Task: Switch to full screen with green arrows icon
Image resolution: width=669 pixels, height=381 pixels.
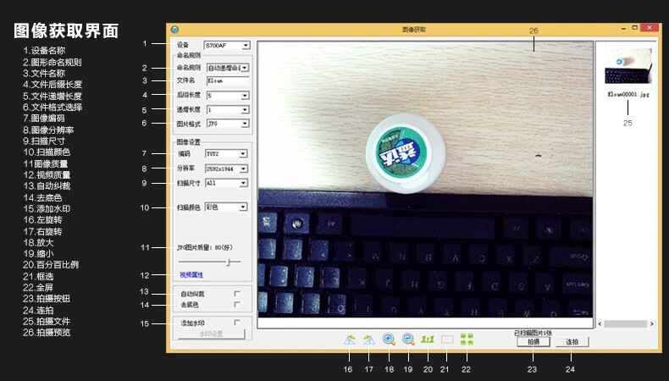Action: (467, 340)
